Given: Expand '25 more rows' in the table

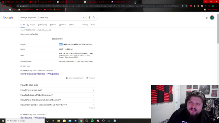Looking at the screenshot, I should tap(25, 66).
